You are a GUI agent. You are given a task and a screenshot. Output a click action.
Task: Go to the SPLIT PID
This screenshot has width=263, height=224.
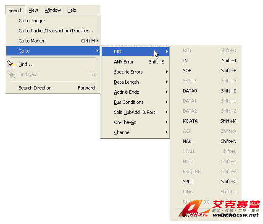[189, 182]
